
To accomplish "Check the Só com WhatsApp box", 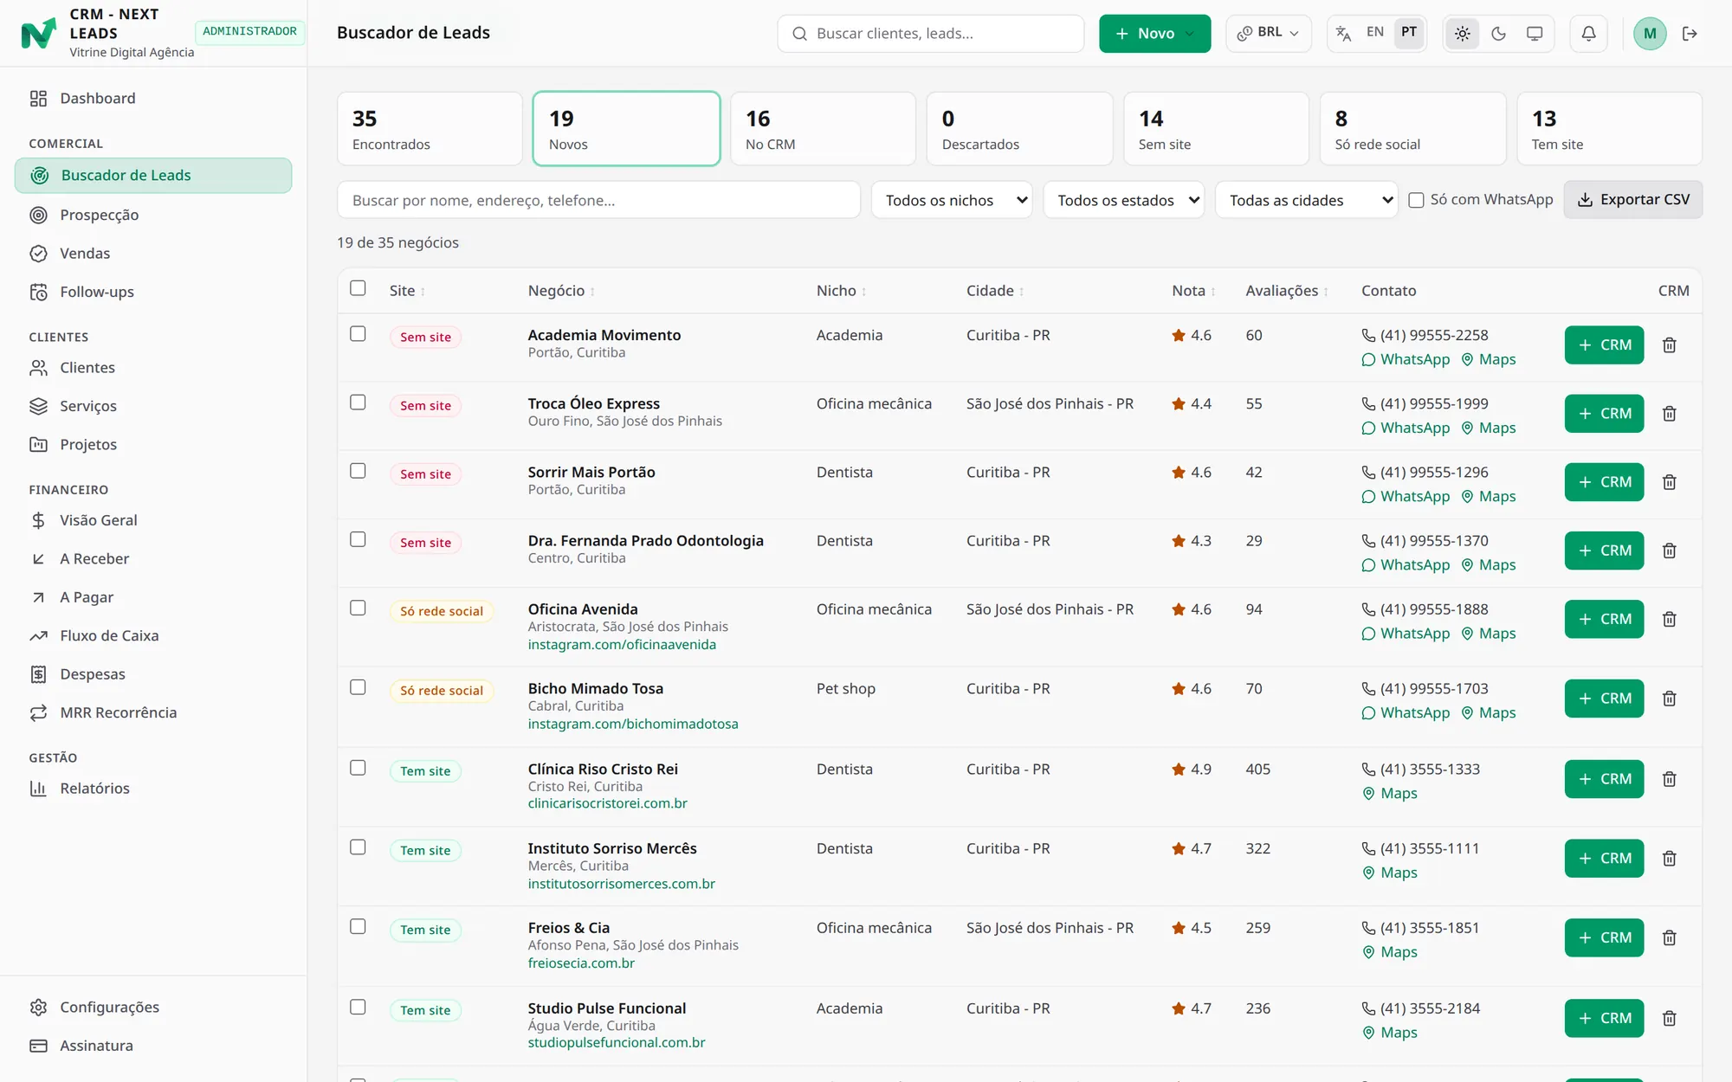I will pos(1417,200).
